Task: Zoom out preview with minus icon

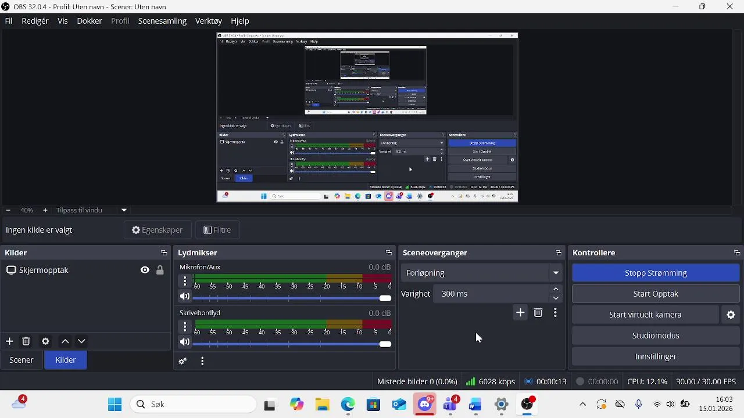Action: [8, 210]
